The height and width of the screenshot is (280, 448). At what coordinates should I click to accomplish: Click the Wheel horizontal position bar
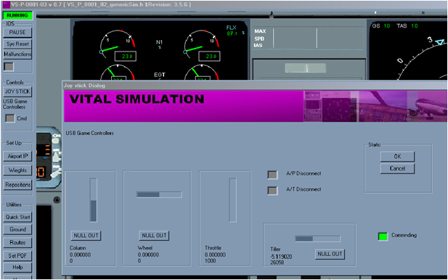point(159,194)
